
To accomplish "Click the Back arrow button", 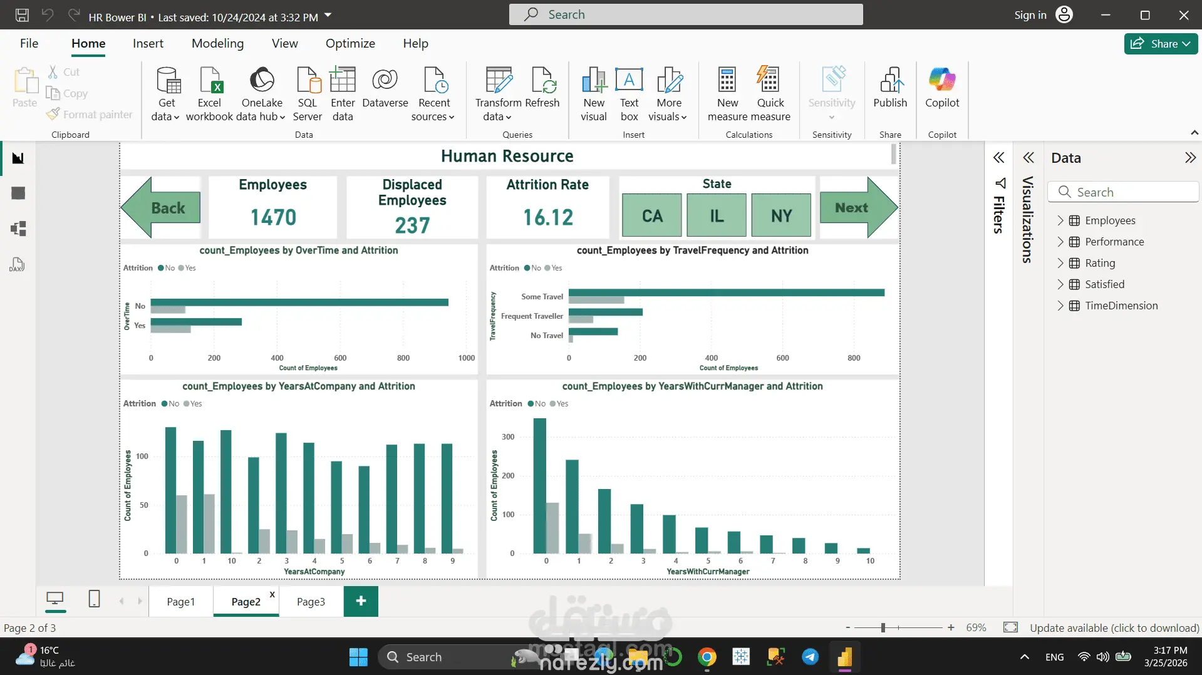I will [x=161, y=207].
